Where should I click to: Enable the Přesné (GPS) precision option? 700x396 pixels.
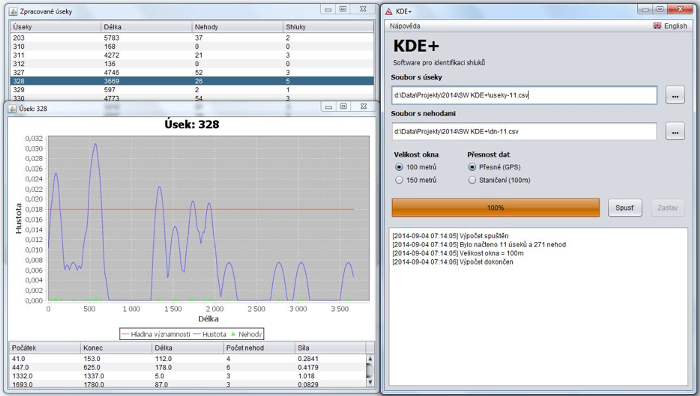(x=473, y=167)
